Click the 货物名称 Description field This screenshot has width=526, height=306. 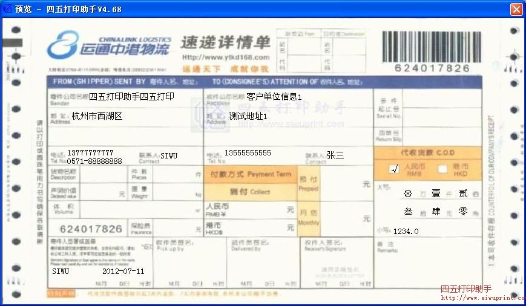tap(104, 175)
